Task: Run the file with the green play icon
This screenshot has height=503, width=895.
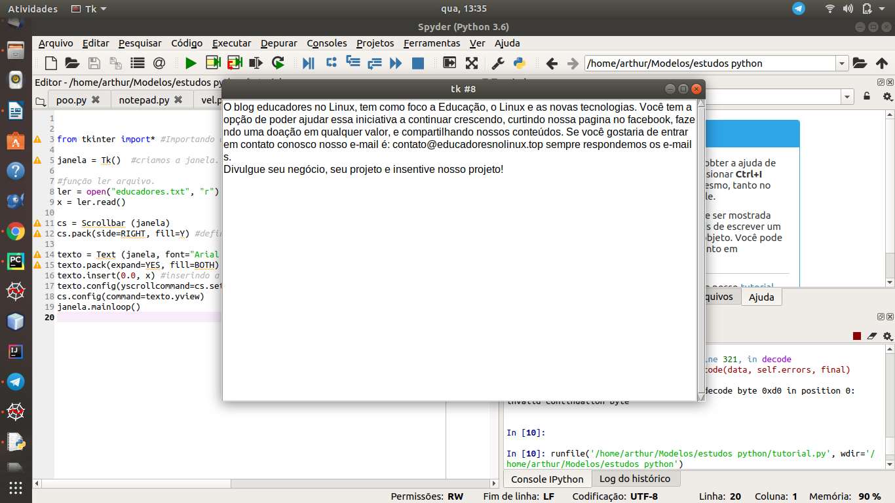Action: (x=191, y=64)
